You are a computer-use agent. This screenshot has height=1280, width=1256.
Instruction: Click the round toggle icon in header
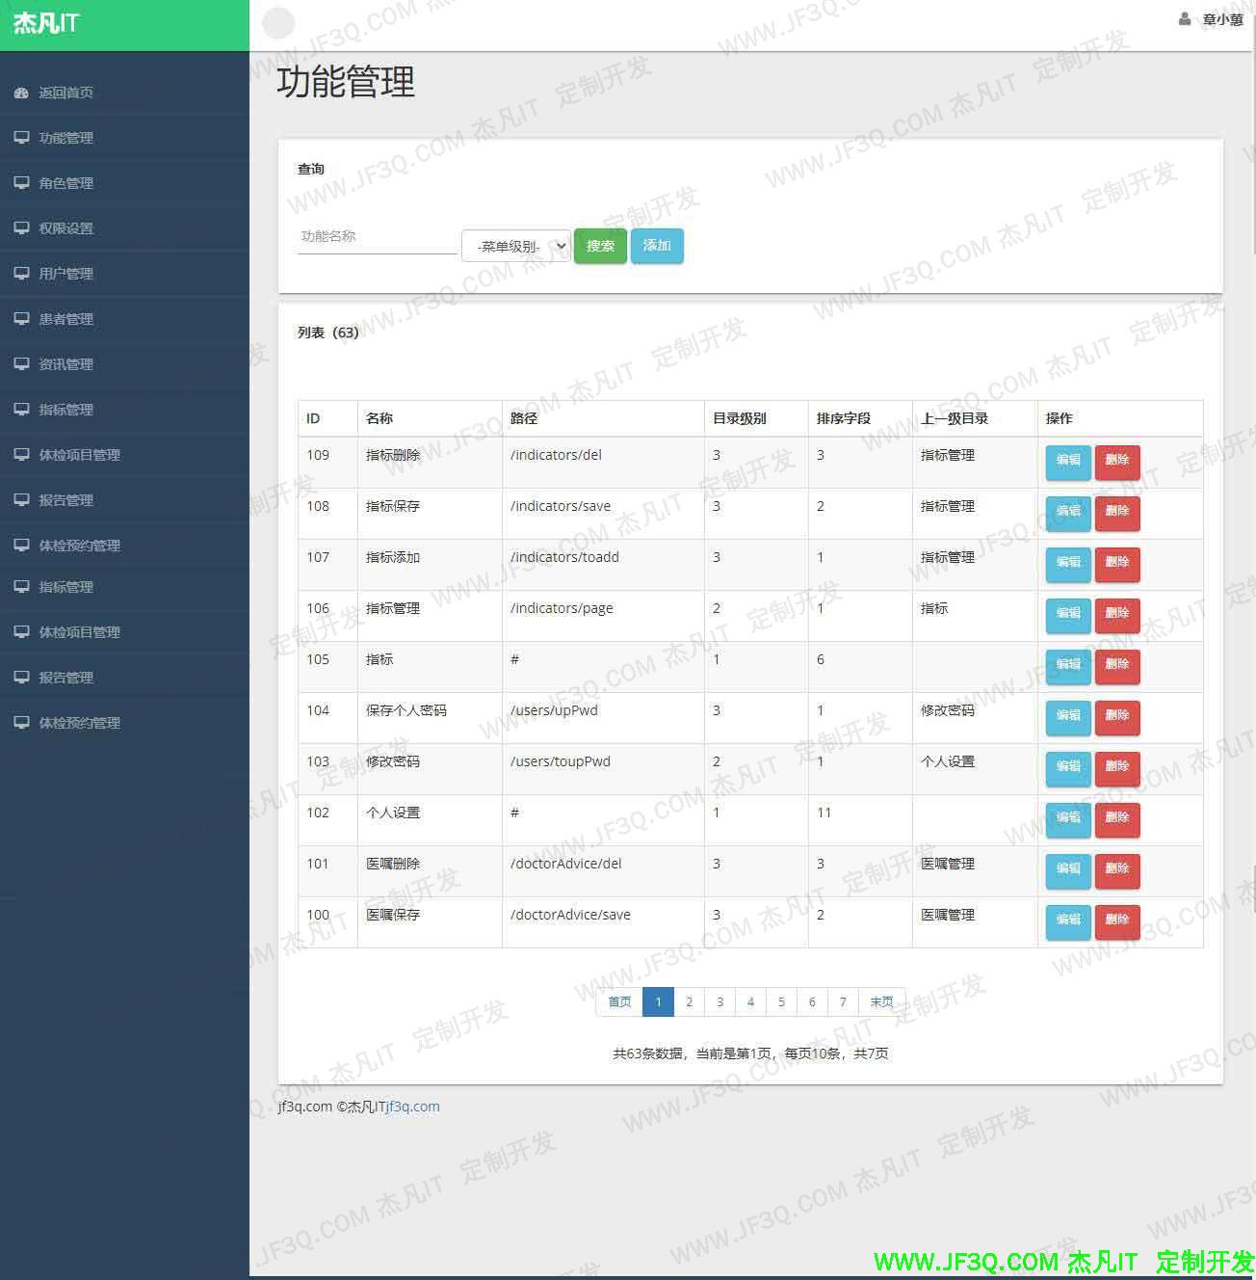[278, 23]
